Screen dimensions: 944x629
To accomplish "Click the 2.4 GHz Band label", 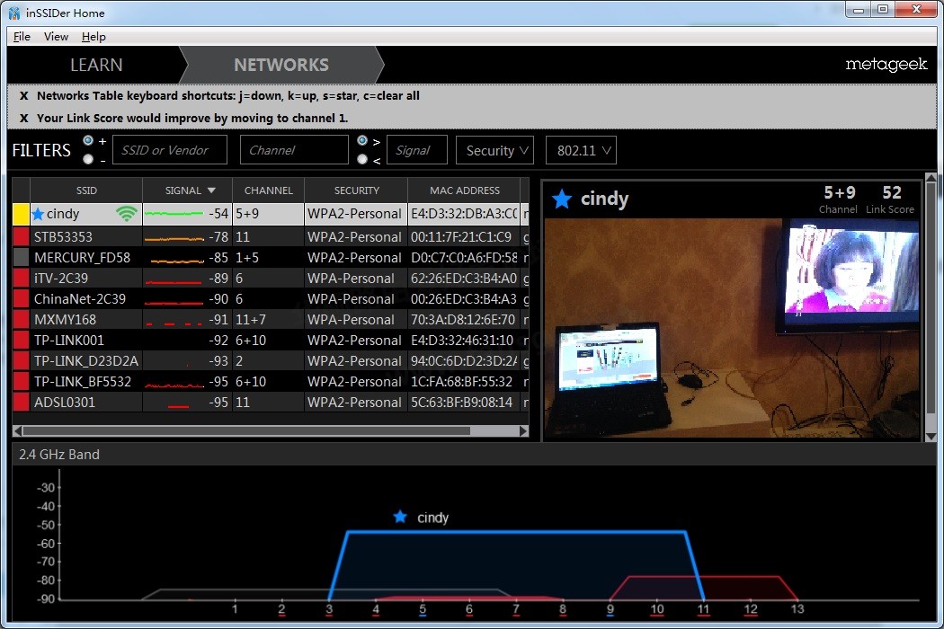I will click(x=59, y=455).
